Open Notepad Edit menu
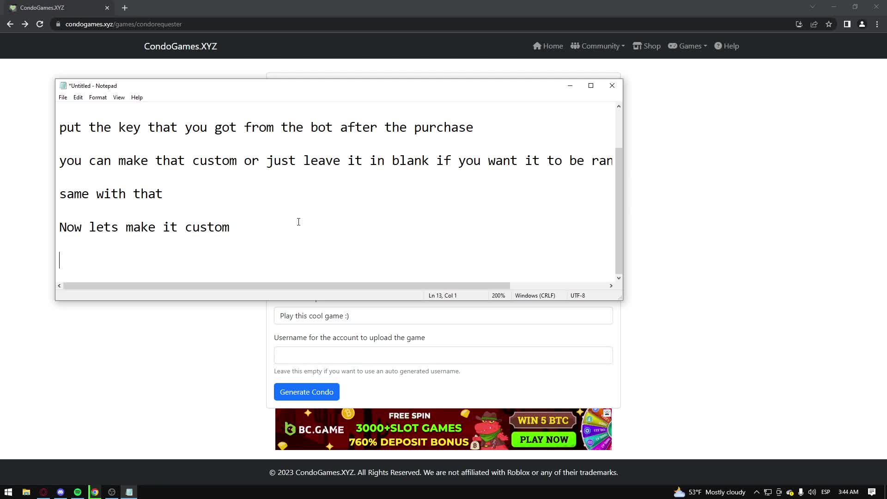Image resolution: width=887 pixels, height=499 pixels. [x=78, y=97]
